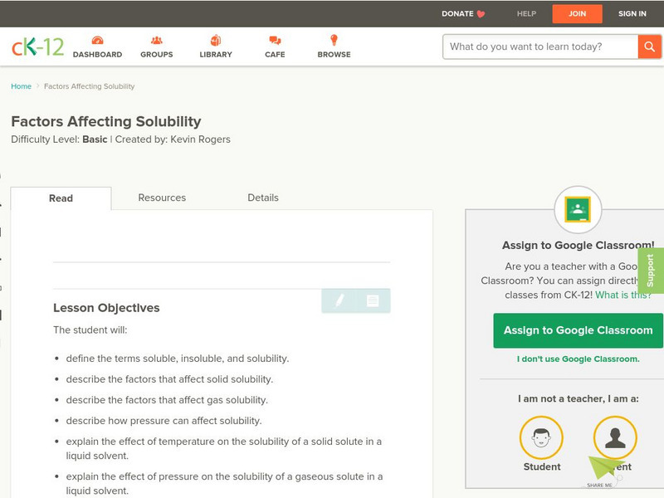Open the Library icon

pos(216,41)
